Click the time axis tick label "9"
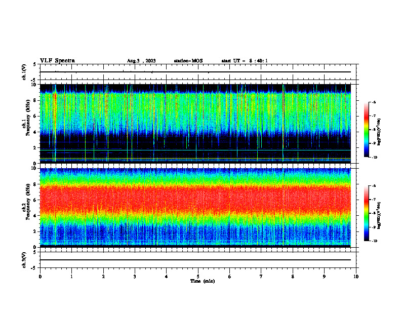The height and width of the screenshot is (310, 401). [x=324, y=277]
